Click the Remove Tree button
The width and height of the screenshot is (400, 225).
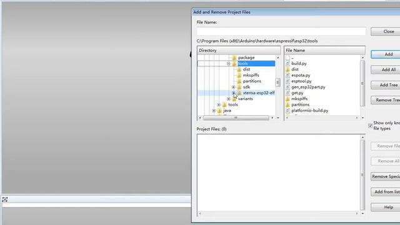[x=386, y=100]
